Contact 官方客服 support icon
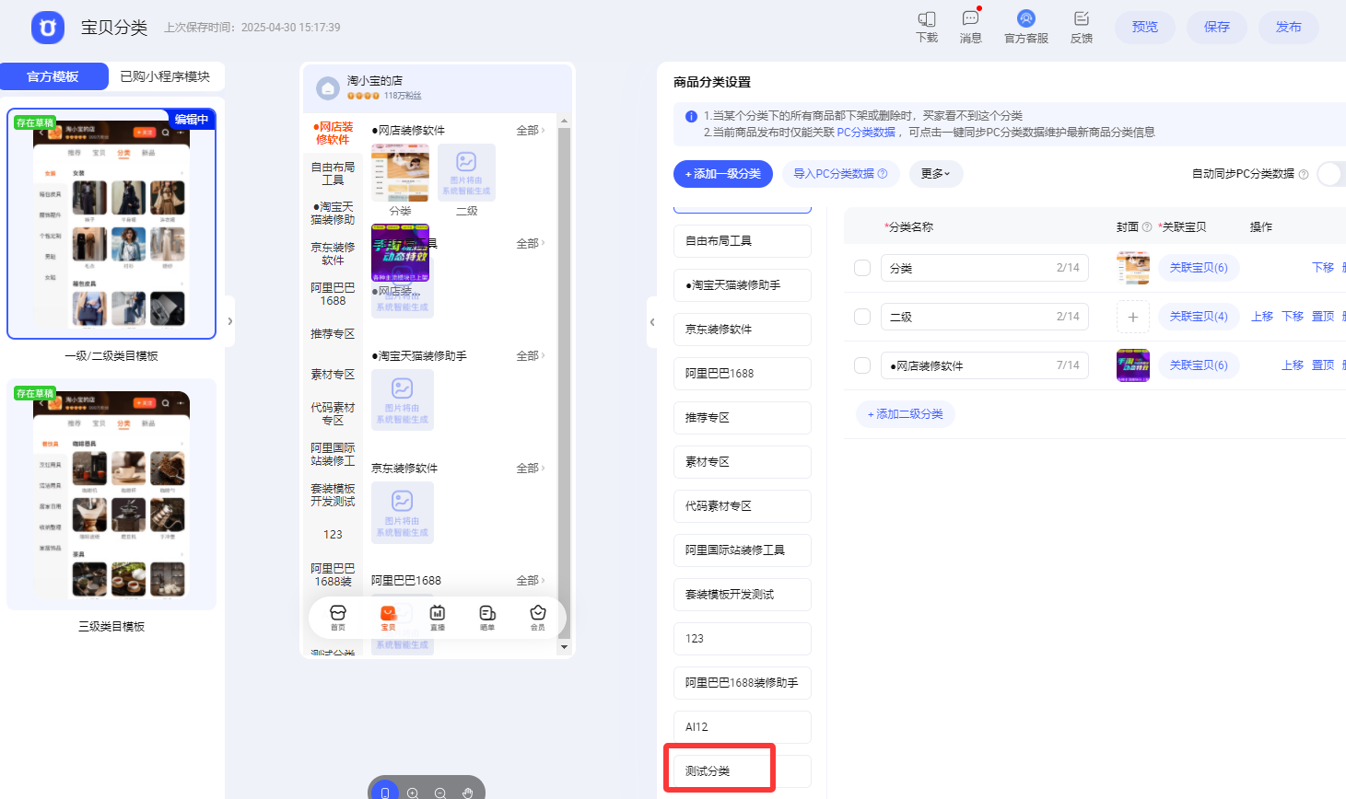The height and width of the screenshot is (799, 1346). [1026, 18]
